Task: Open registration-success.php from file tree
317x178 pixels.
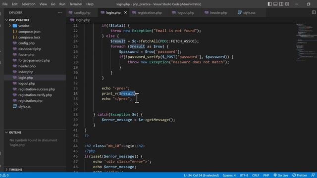Action: (37, 89)
